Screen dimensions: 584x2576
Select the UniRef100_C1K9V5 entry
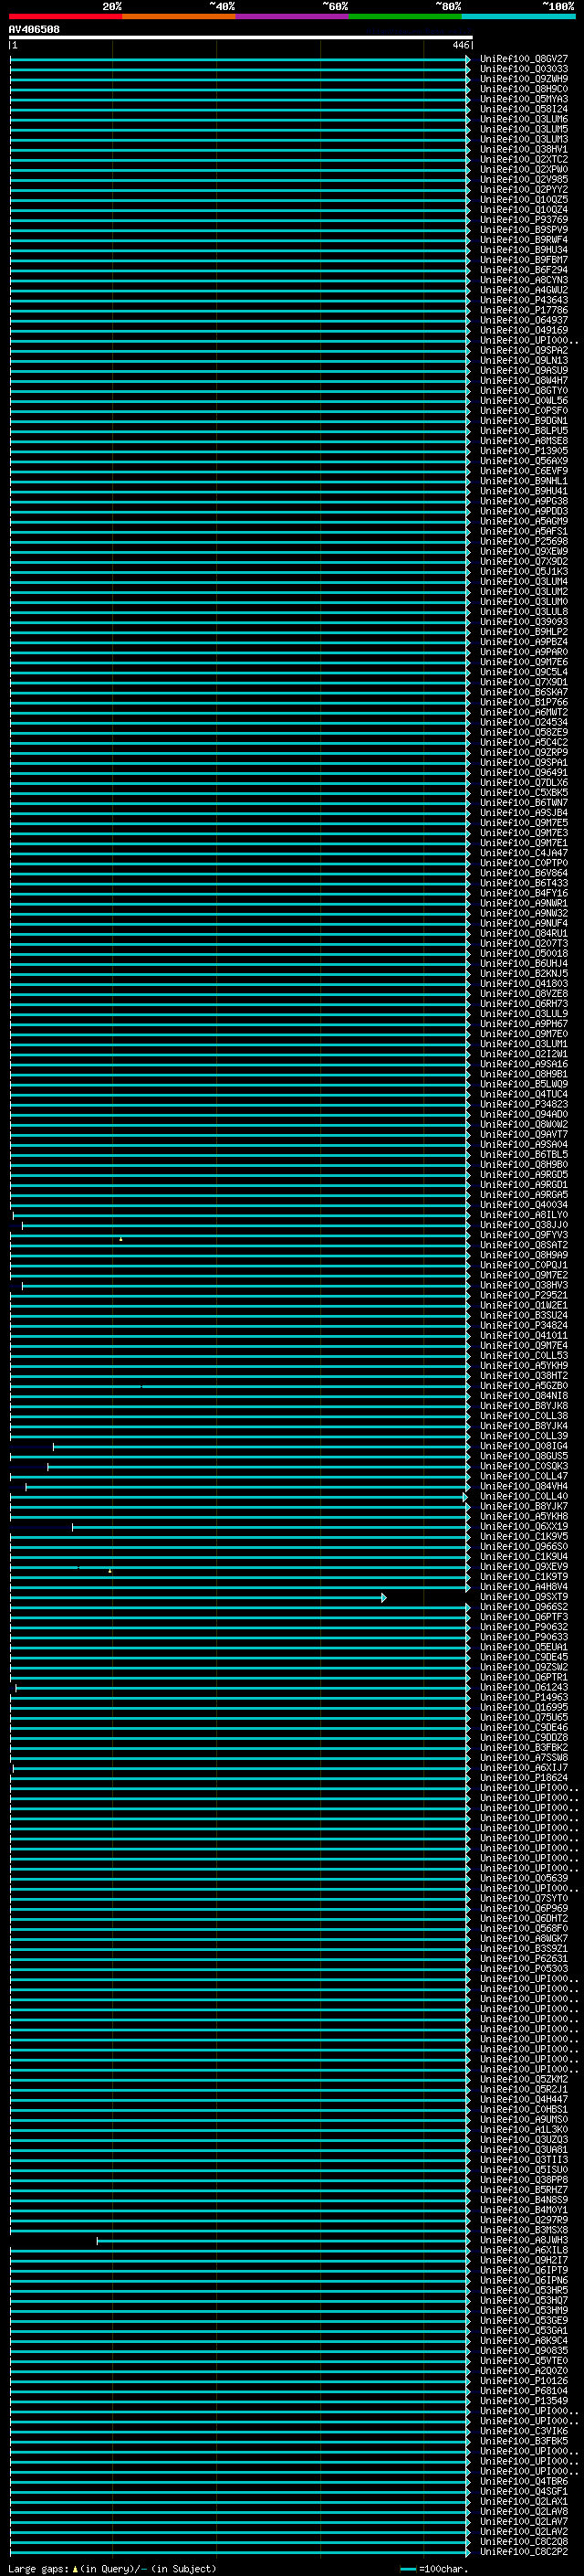(x=524, y=1537)
